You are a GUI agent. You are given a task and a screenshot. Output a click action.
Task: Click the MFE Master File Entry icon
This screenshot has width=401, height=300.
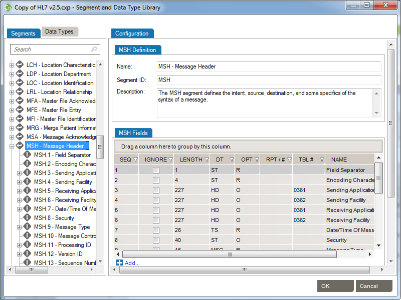[20, 109]
